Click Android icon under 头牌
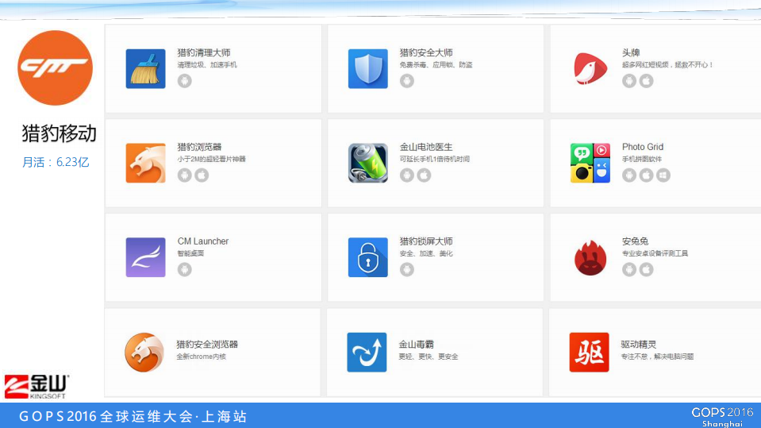The image size is (761, 428). tap(629, 81)
